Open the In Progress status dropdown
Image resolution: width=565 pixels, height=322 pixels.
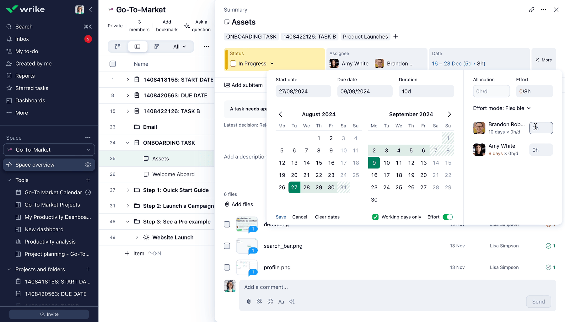tap(272, 63)
